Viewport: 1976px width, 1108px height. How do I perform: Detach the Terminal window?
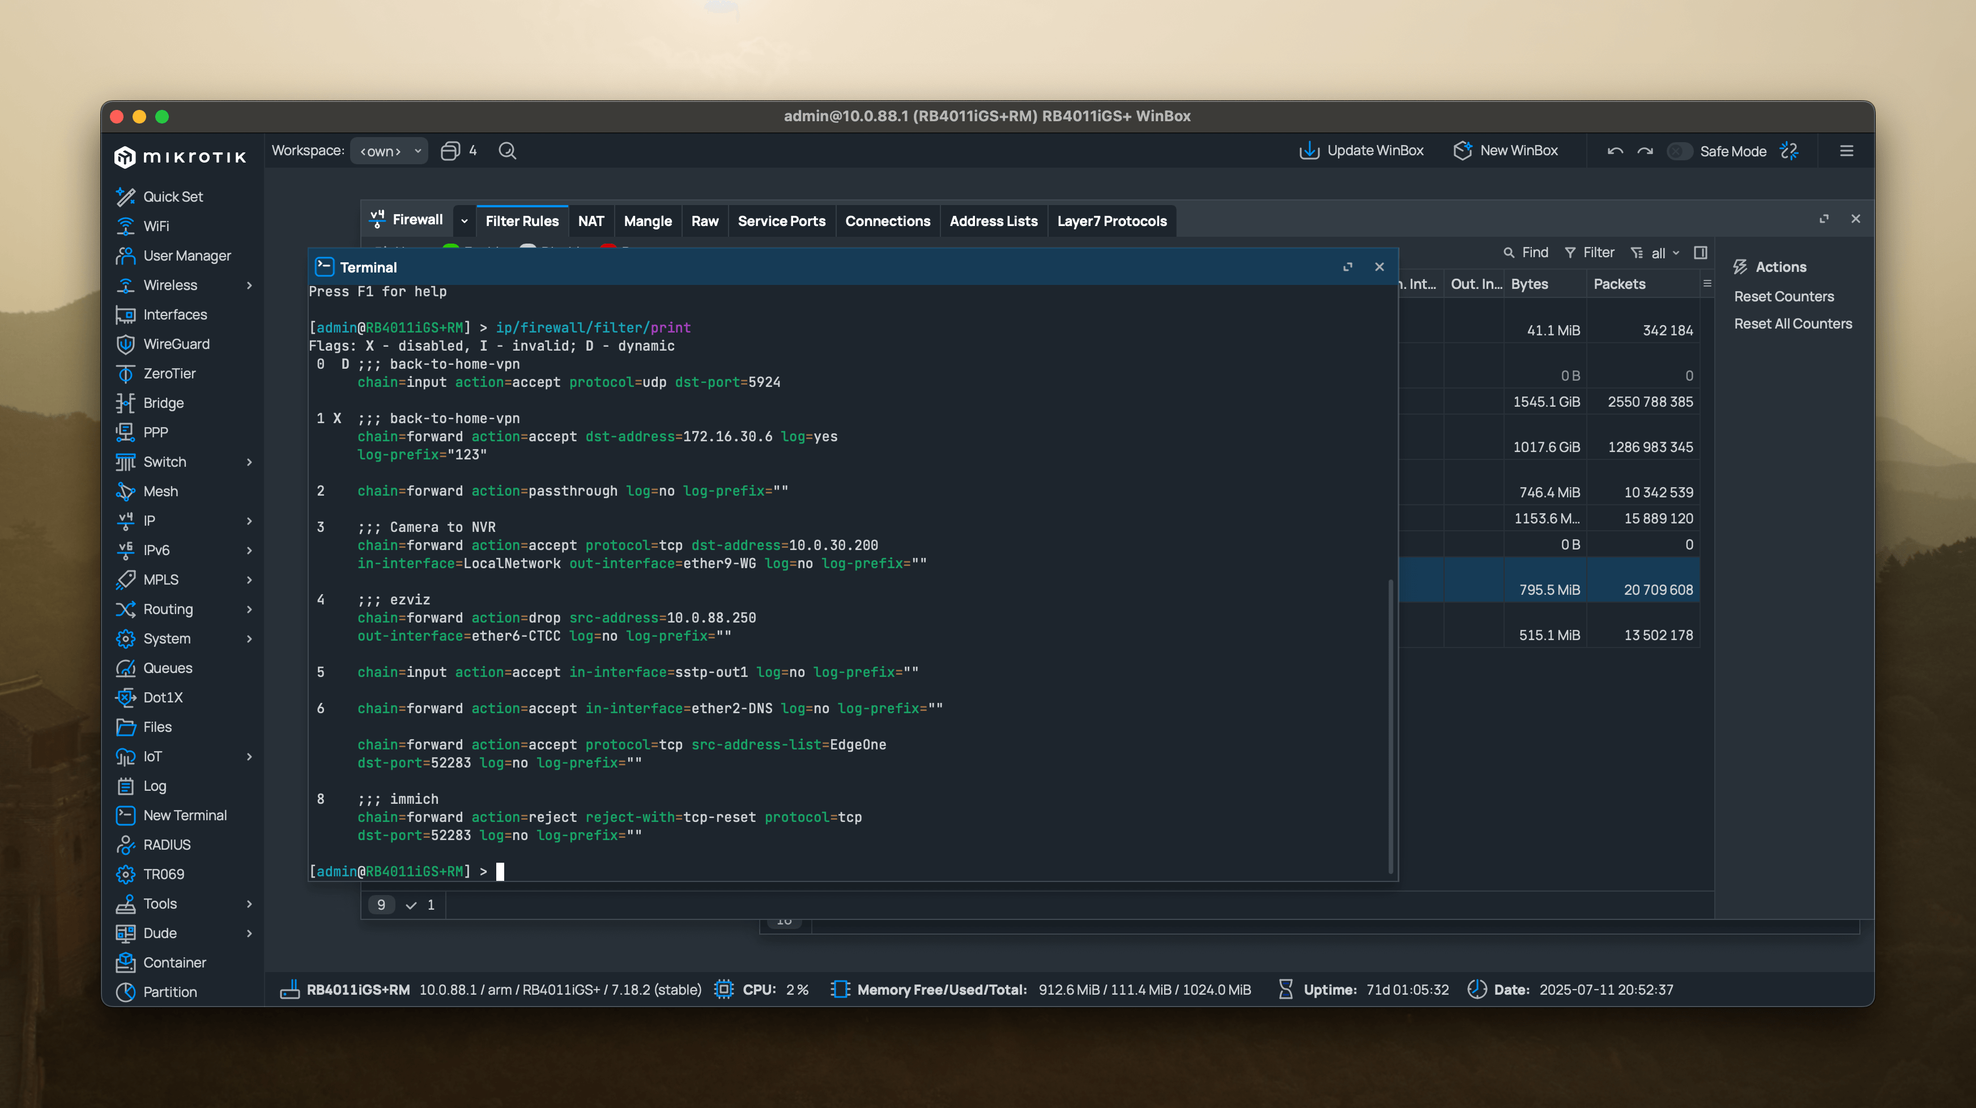(1347, 267)
